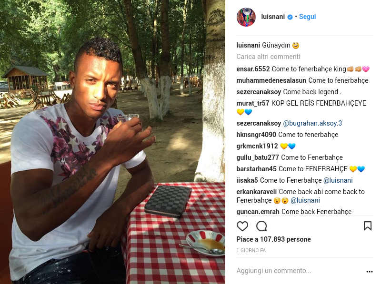381x284 pixels.
Task: Open the muhammedenesalasun commenter profile
Action: (271, 80)
